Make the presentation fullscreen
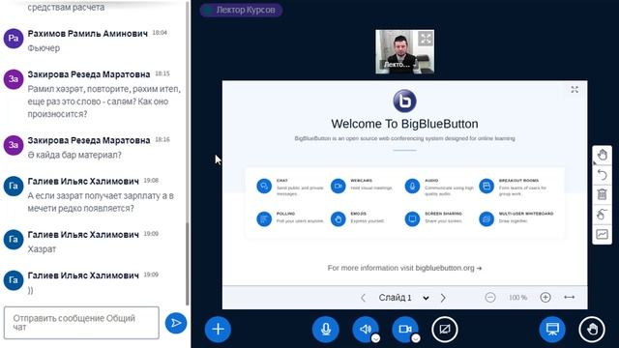 coord(575,90)
